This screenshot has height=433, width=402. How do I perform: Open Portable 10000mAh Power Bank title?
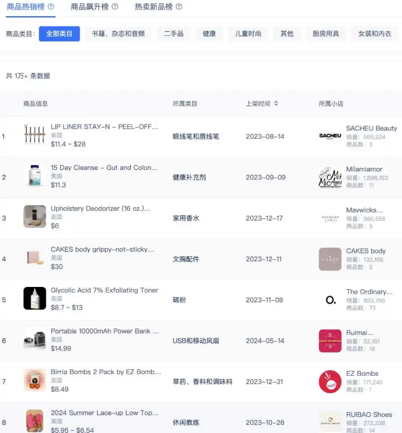[x=105, y=331]
